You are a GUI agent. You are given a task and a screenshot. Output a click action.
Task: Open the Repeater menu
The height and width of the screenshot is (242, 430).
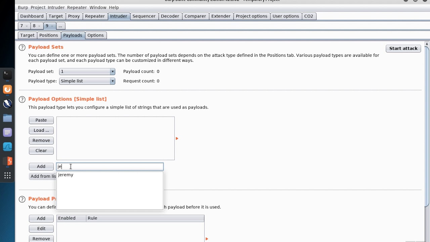pos(77,7)
